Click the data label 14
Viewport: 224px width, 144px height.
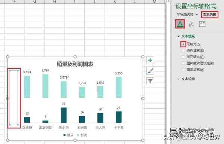coord(82,112)
